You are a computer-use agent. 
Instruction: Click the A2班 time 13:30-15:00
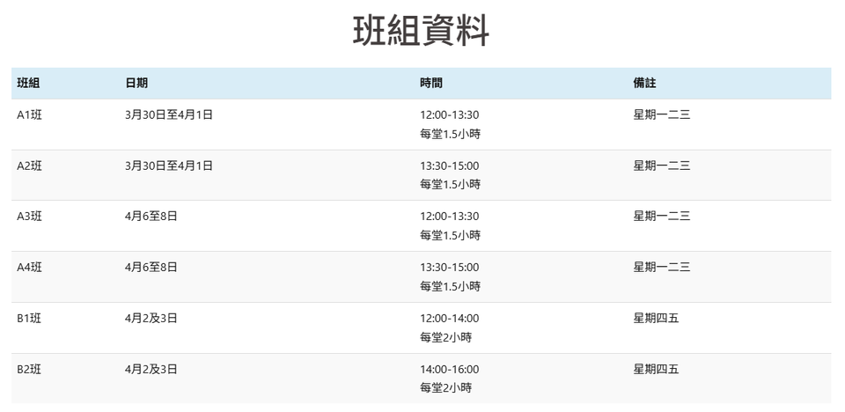(x=450, y=166)
